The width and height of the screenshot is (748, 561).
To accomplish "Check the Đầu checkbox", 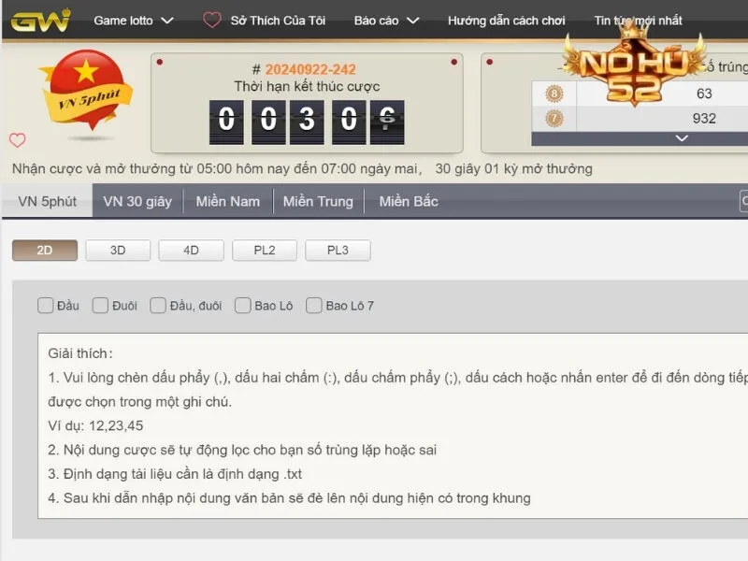I will 45,306.
